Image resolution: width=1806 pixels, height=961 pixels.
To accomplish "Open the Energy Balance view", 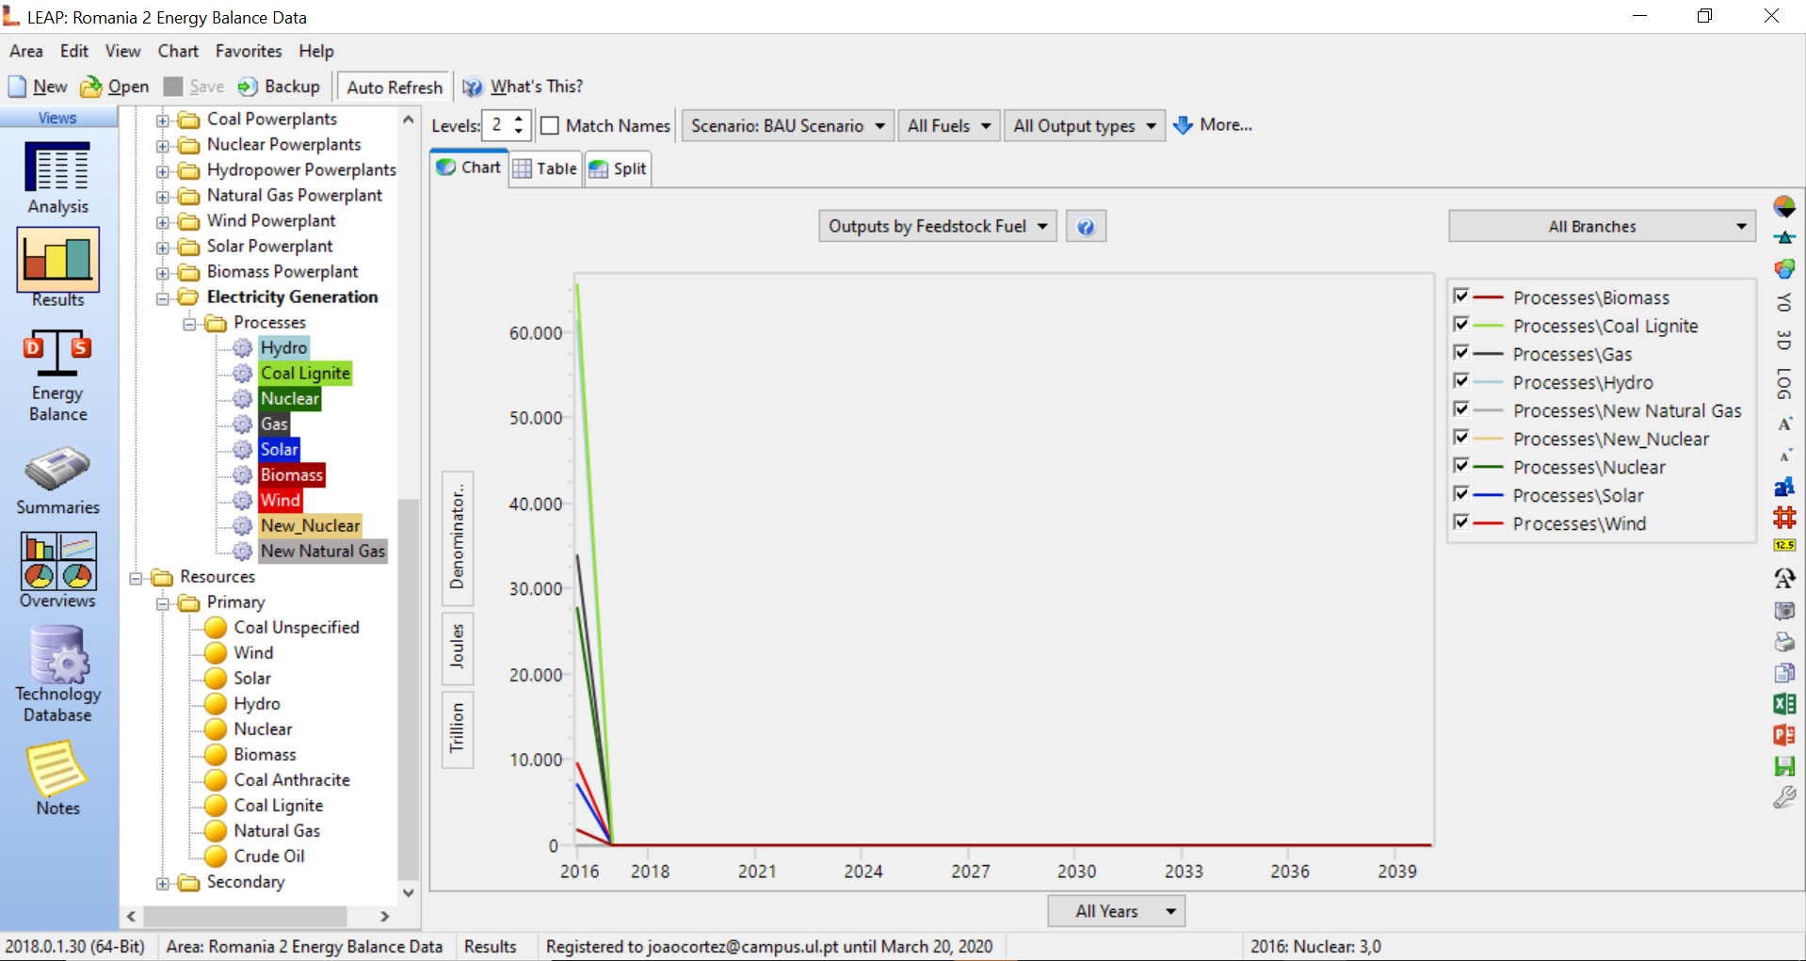I will pyautogui.click(x=57, y=376).
